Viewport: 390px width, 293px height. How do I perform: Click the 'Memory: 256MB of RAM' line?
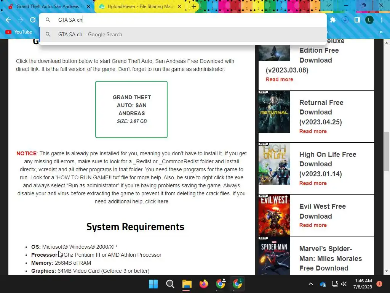tap(61, 263)
